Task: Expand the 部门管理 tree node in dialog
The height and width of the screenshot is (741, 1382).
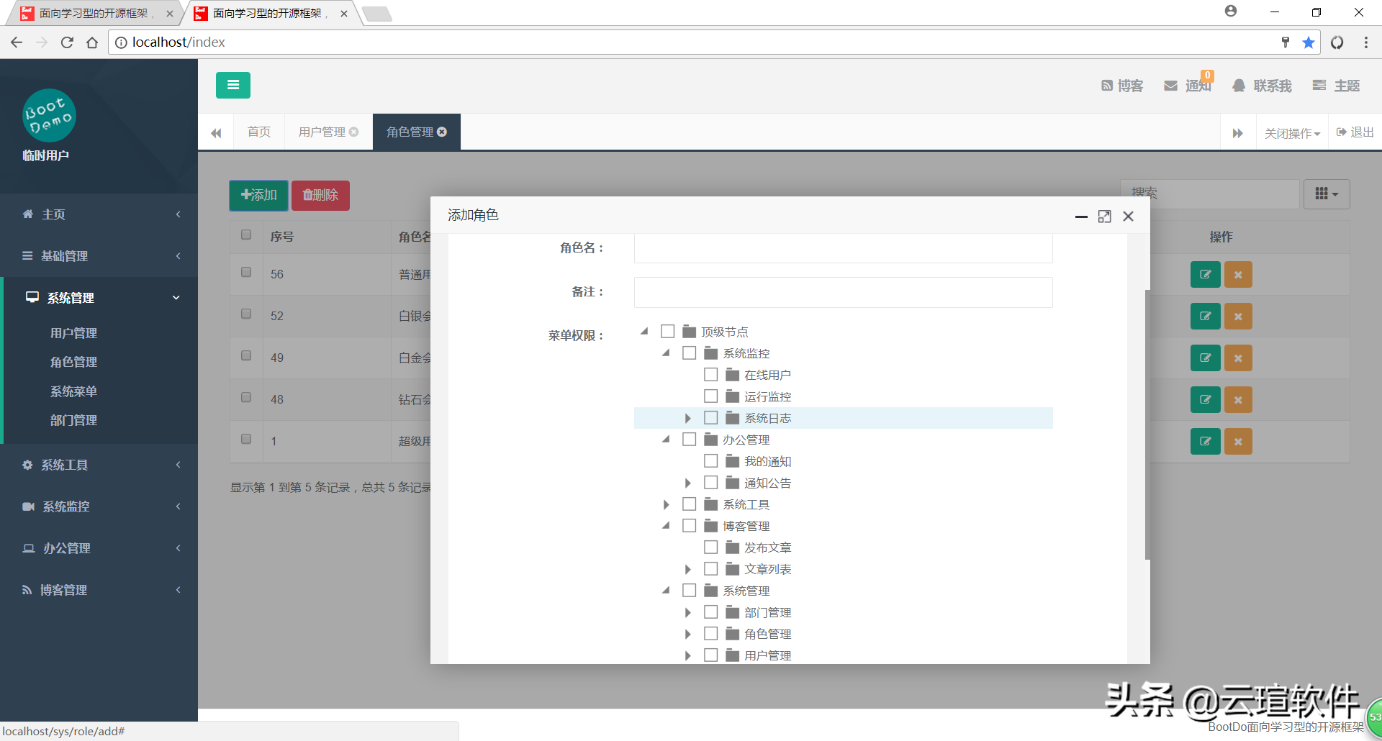Action: [x=687, y=612]
